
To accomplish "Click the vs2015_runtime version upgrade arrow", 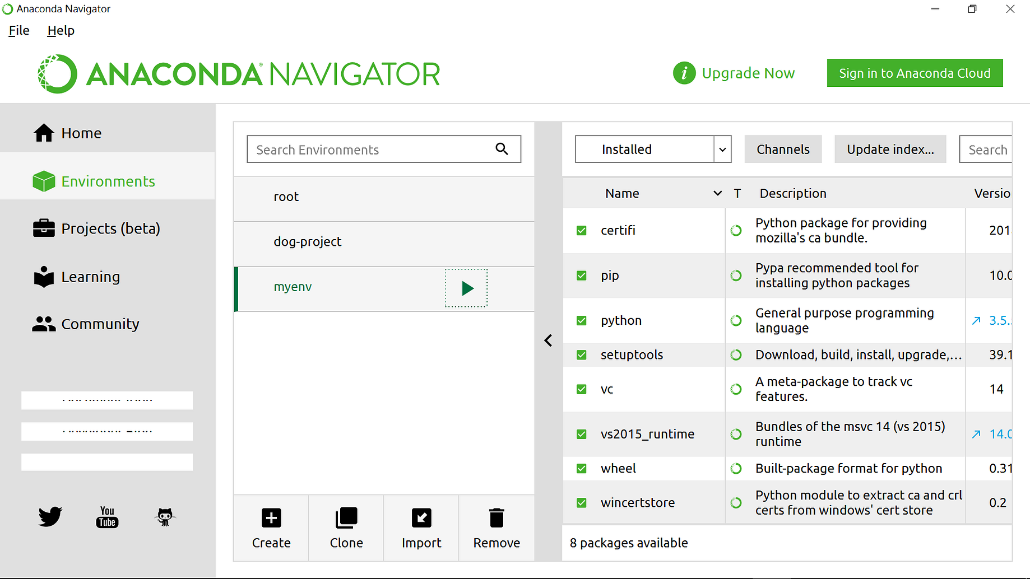I will [x=976, y=434].
